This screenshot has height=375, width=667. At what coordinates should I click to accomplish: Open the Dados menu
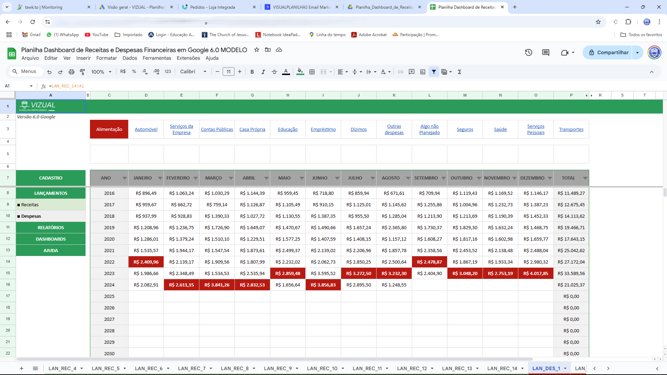tap(130, 58)
